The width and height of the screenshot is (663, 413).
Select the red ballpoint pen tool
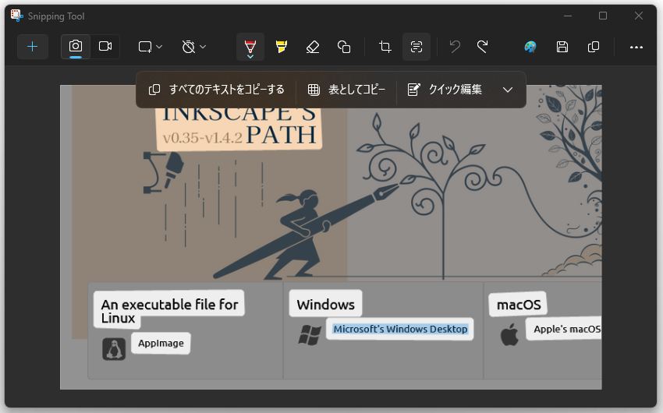(250, 47)
